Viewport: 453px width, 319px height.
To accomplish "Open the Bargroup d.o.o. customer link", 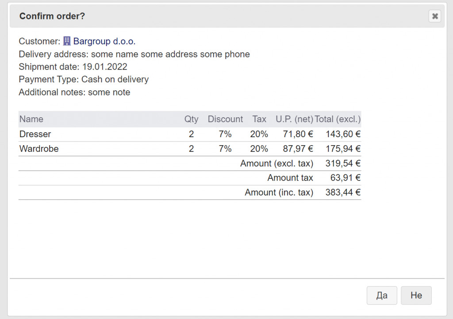I will coord(104,42).
